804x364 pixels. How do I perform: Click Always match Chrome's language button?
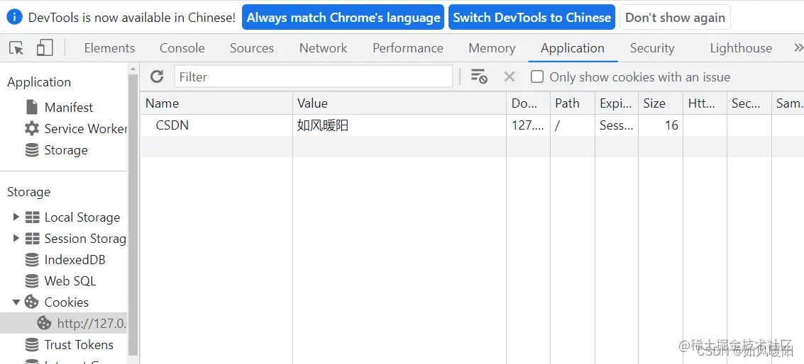(x=343, y=18)
